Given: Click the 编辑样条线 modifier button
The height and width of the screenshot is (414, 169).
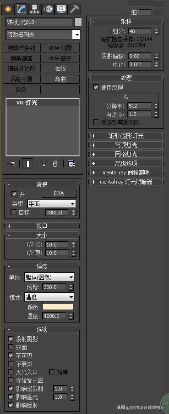Looking at the screenshot, I should pos(22,48).
